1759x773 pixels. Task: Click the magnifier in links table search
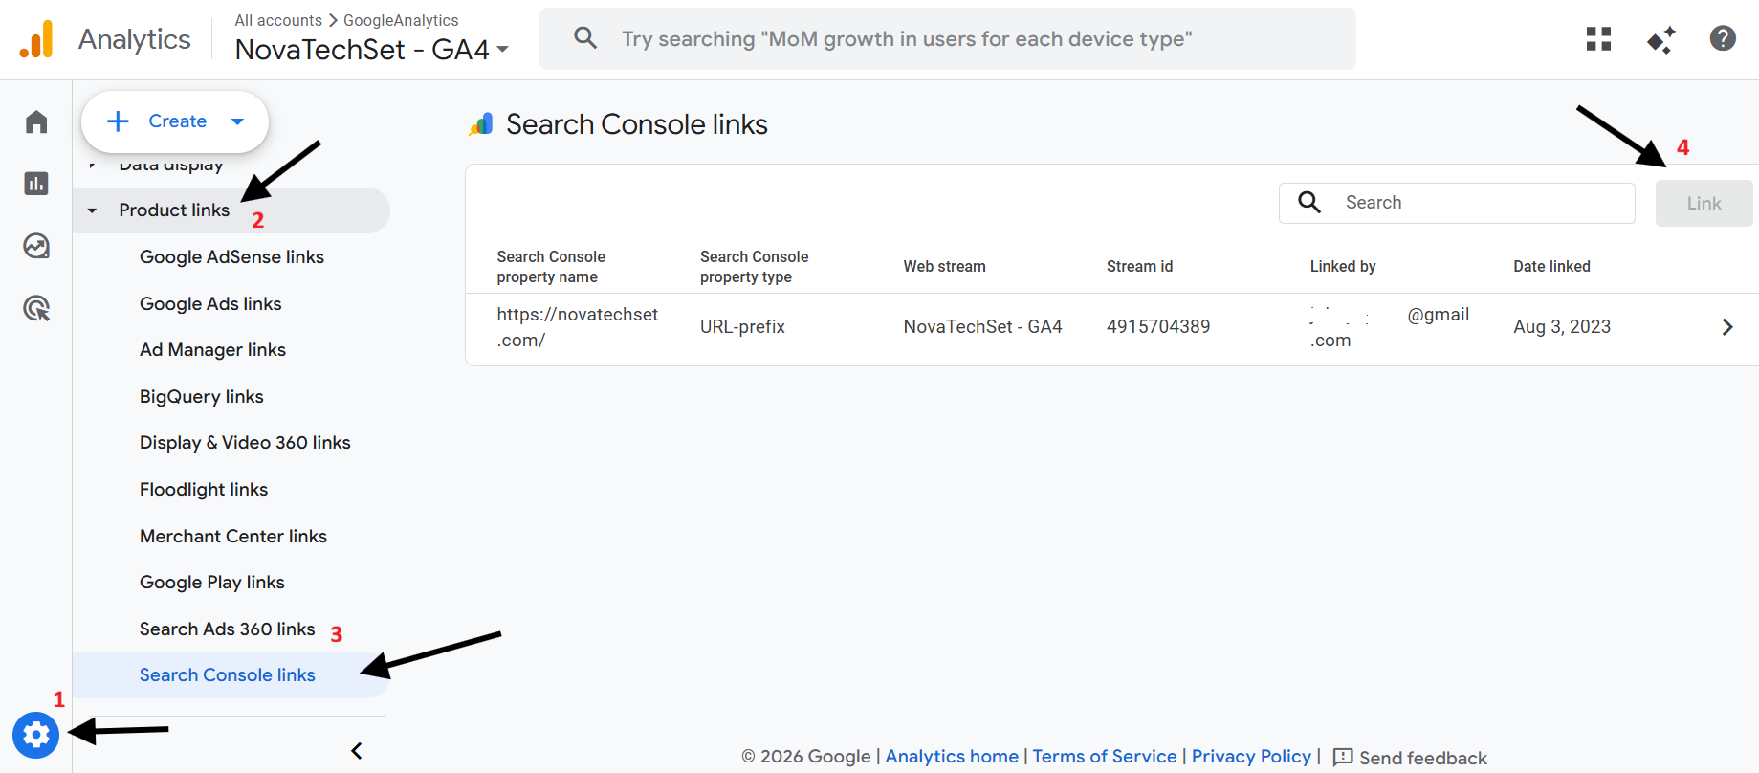[x=1309, y=202]
